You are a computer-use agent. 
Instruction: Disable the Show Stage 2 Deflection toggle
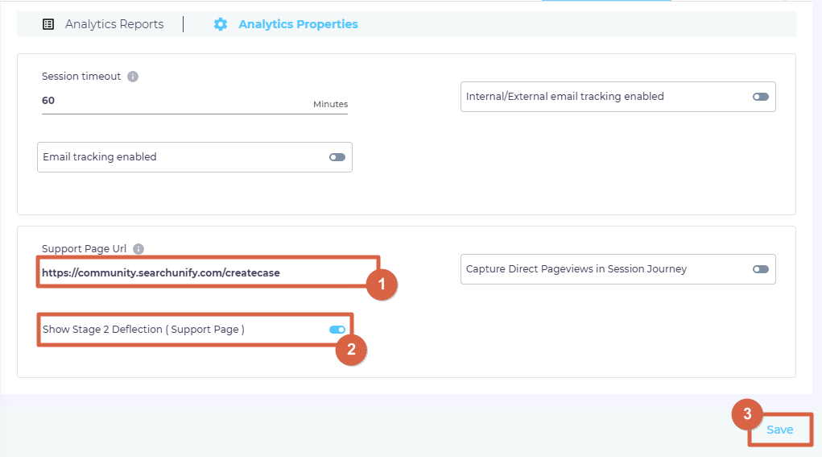coord(337,330)
